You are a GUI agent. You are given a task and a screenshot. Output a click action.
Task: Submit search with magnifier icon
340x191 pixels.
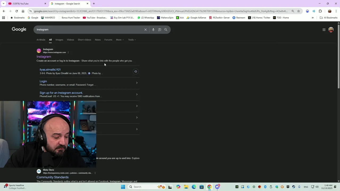click(x=166, y=30)
